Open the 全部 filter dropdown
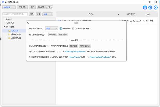 point(47,14)
